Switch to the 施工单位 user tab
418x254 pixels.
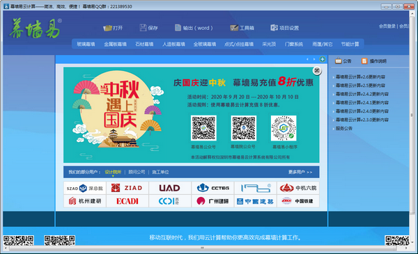pos(160,172)
